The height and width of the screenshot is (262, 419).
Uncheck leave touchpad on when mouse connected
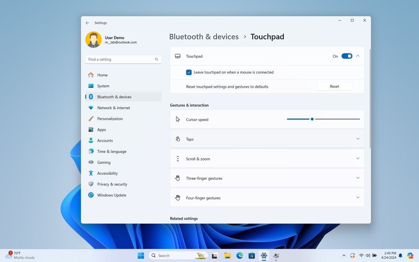(x=188, y=72)
